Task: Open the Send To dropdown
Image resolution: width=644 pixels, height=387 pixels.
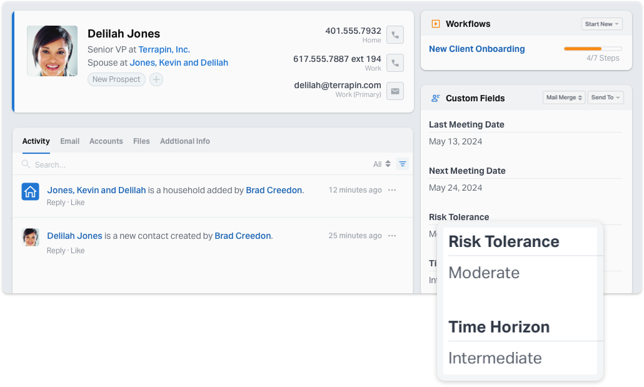Action: point(605,98)
